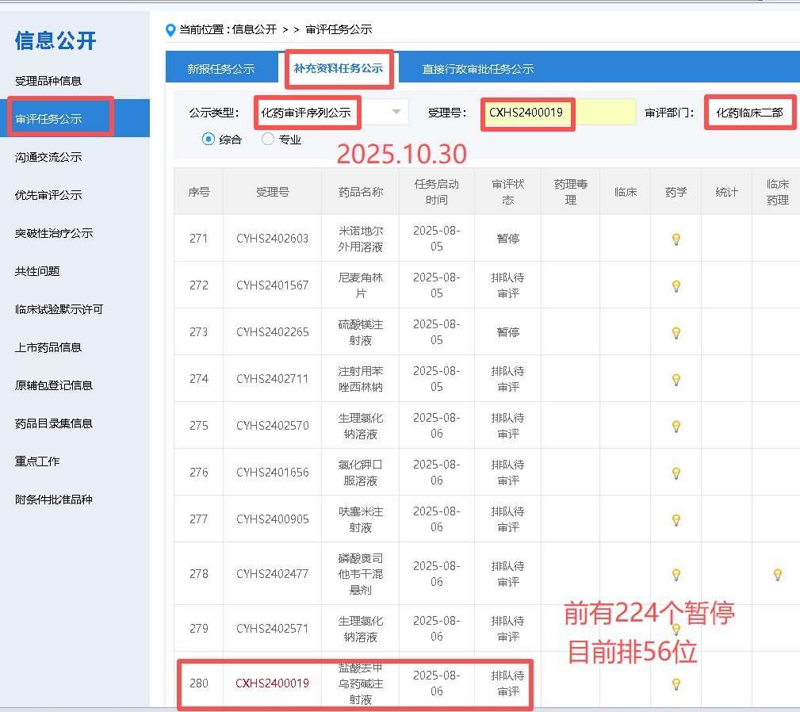Click cell CYHS2402603

(273, 239)
